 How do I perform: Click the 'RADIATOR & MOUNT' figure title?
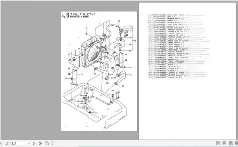79,17
